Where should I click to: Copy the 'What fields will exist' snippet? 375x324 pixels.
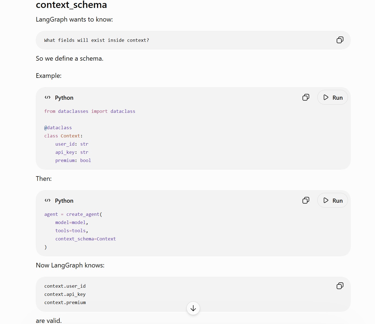[x=340, y=40]
